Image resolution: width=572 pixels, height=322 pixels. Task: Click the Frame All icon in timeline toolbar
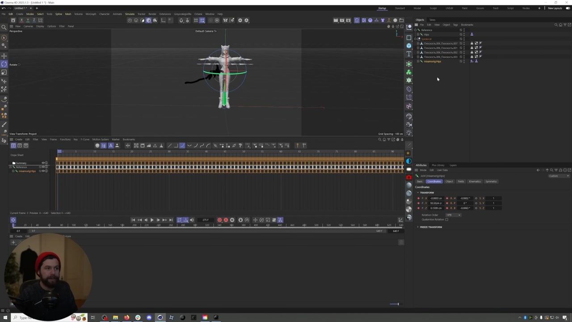[x=136, y=145]
